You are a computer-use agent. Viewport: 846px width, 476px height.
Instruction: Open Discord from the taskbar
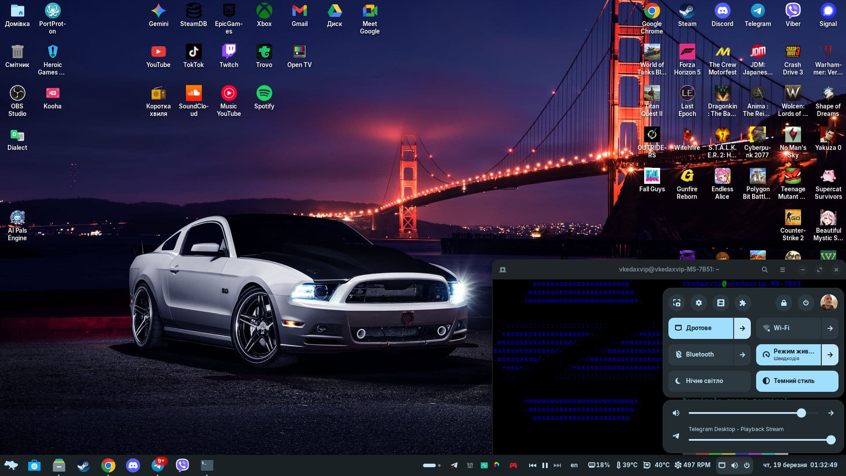[x=133, y=465]
